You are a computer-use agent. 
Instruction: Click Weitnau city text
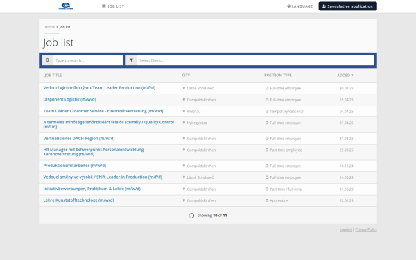[193, 112]
